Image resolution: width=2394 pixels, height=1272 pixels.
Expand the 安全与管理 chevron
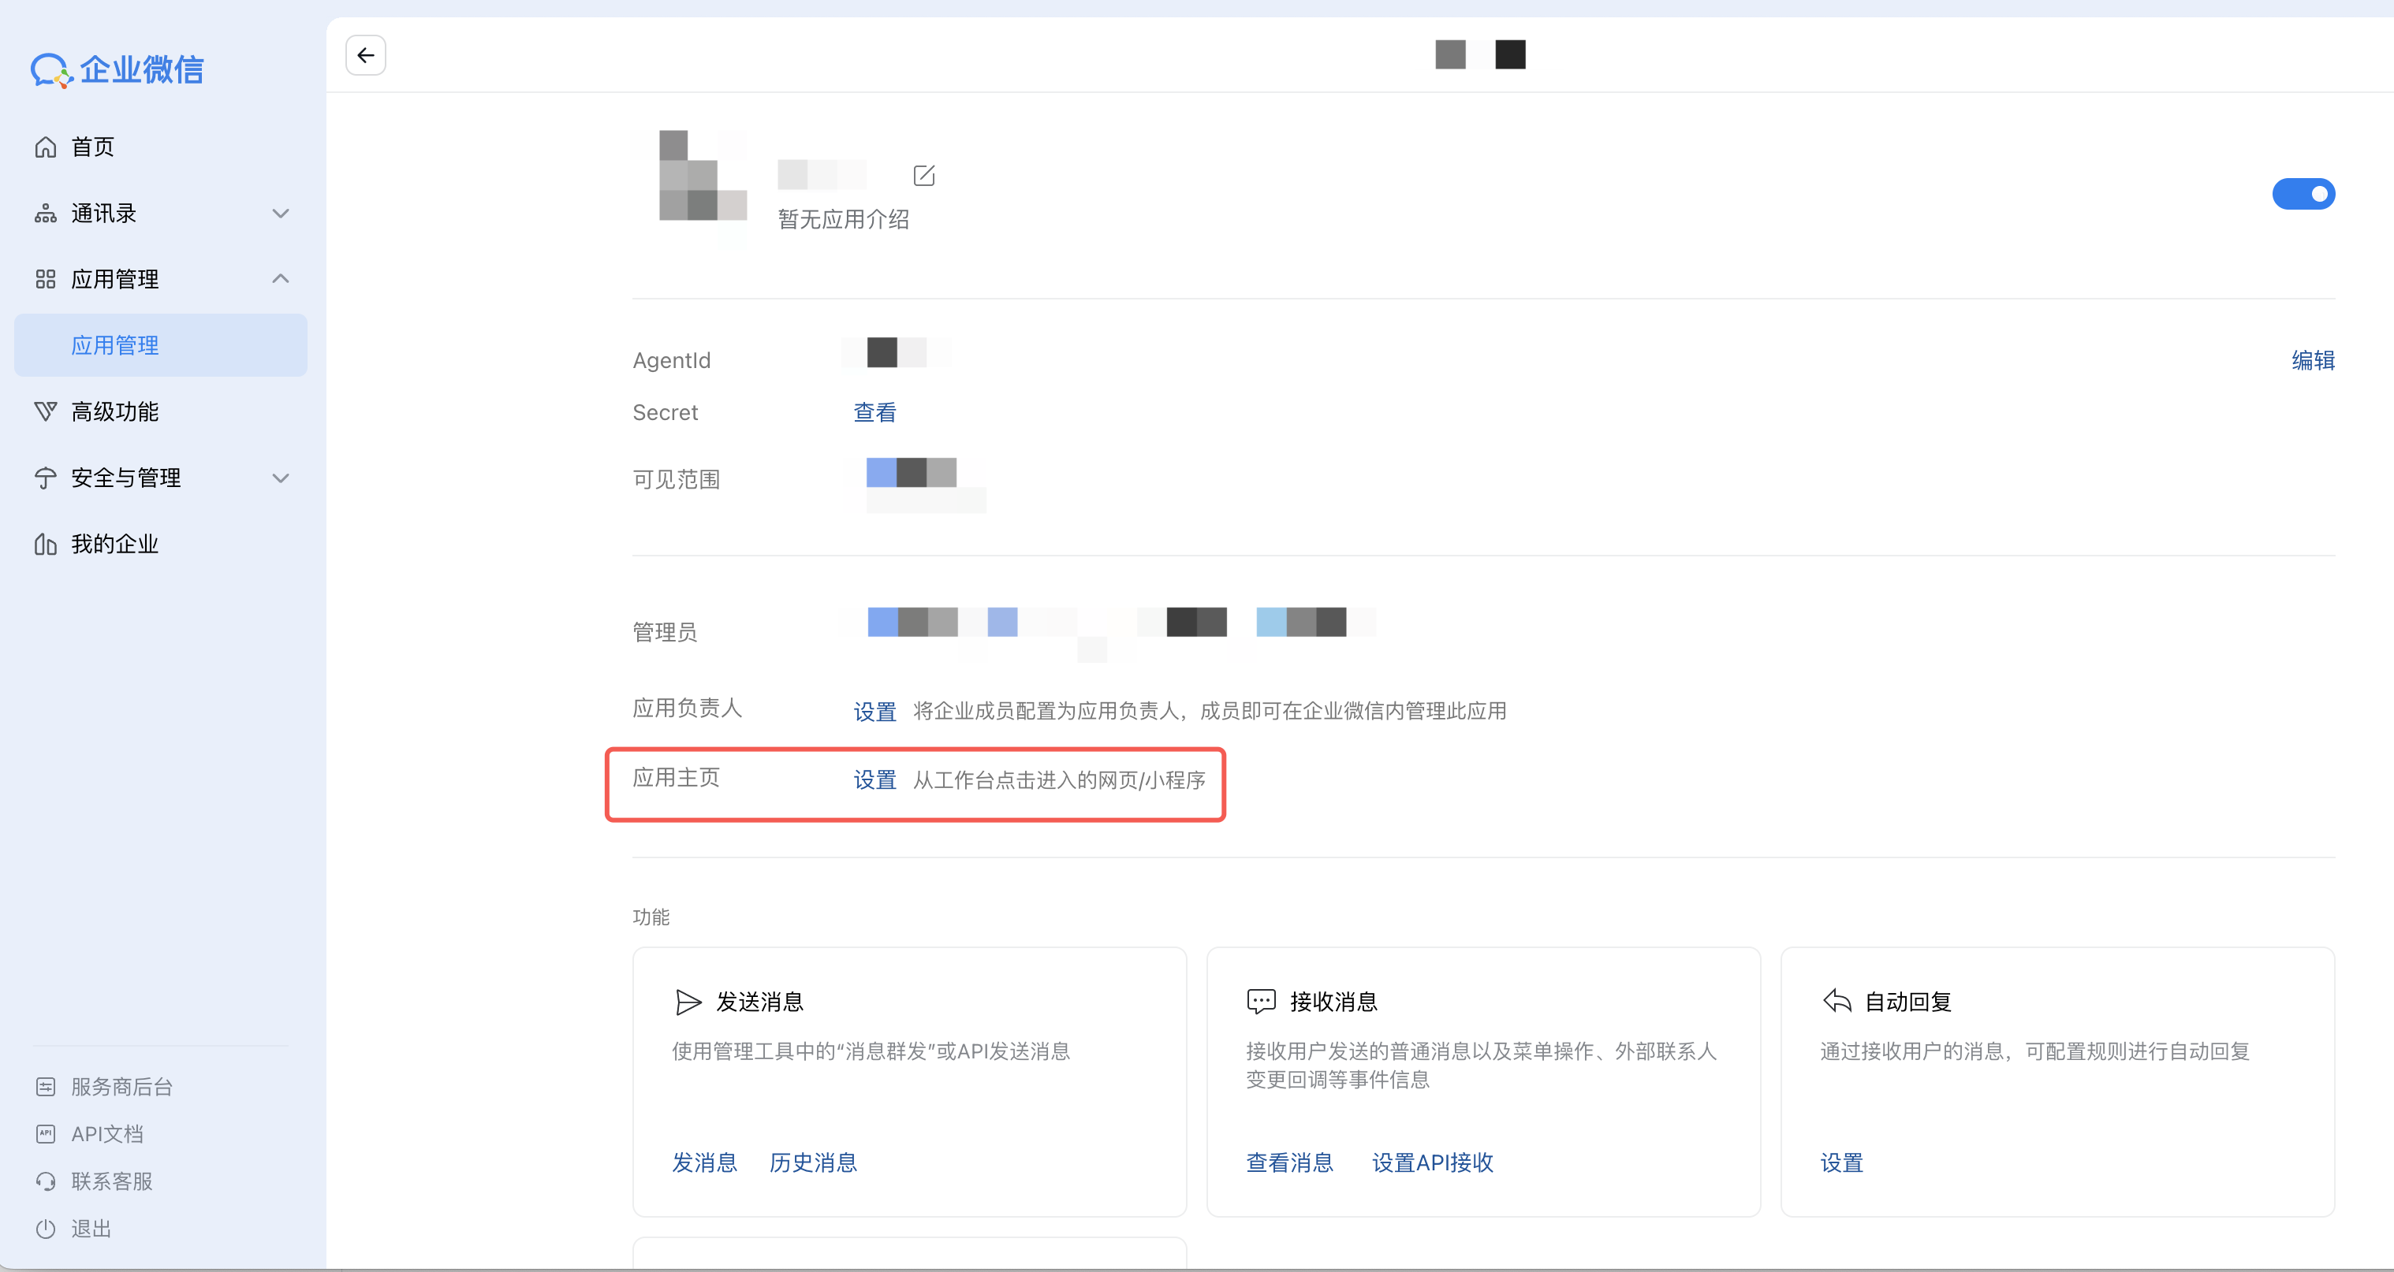(281, 478)
